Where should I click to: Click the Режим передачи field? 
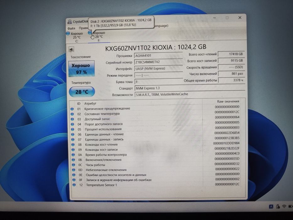159,75
